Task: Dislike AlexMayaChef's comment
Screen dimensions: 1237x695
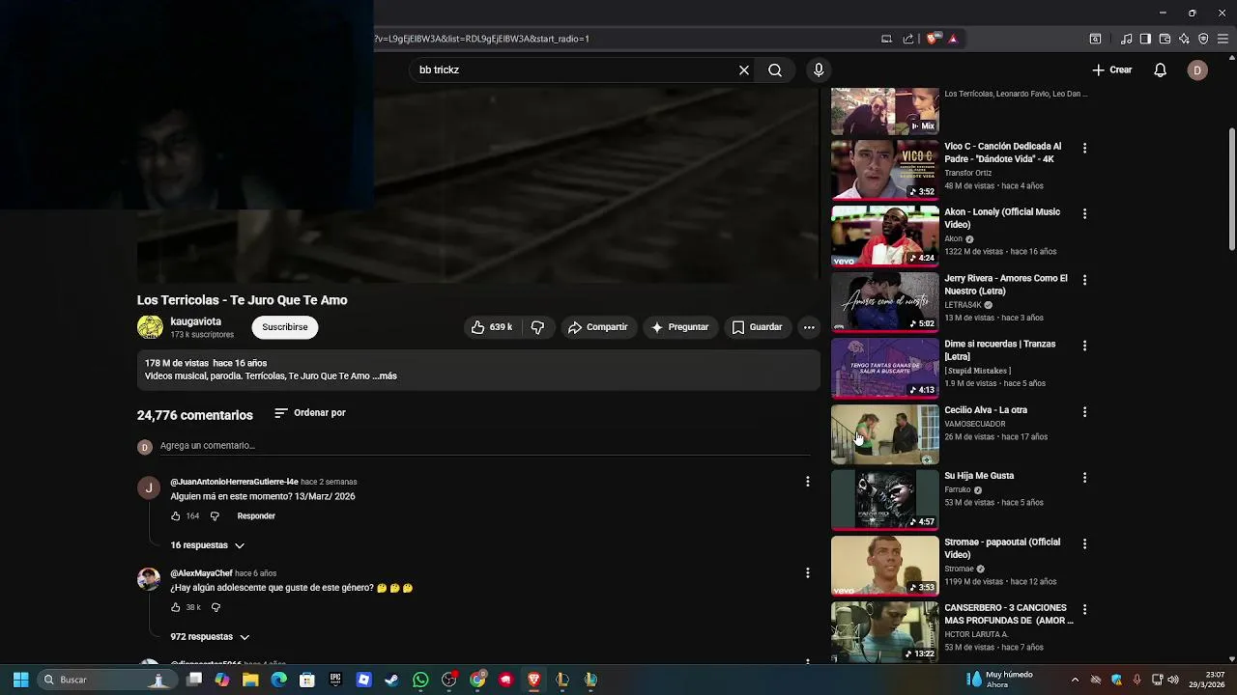Action: pos(216,607)
